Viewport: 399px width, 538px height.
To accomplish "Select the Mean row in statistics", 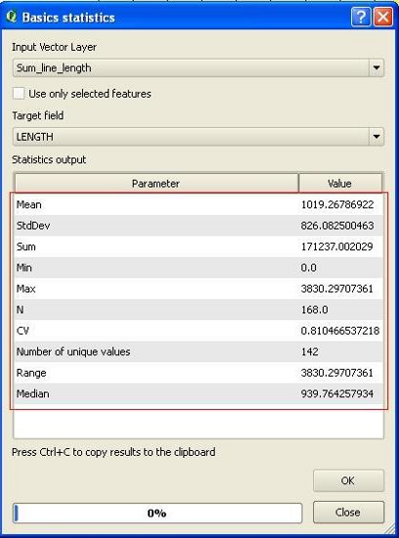I will 199,204.
